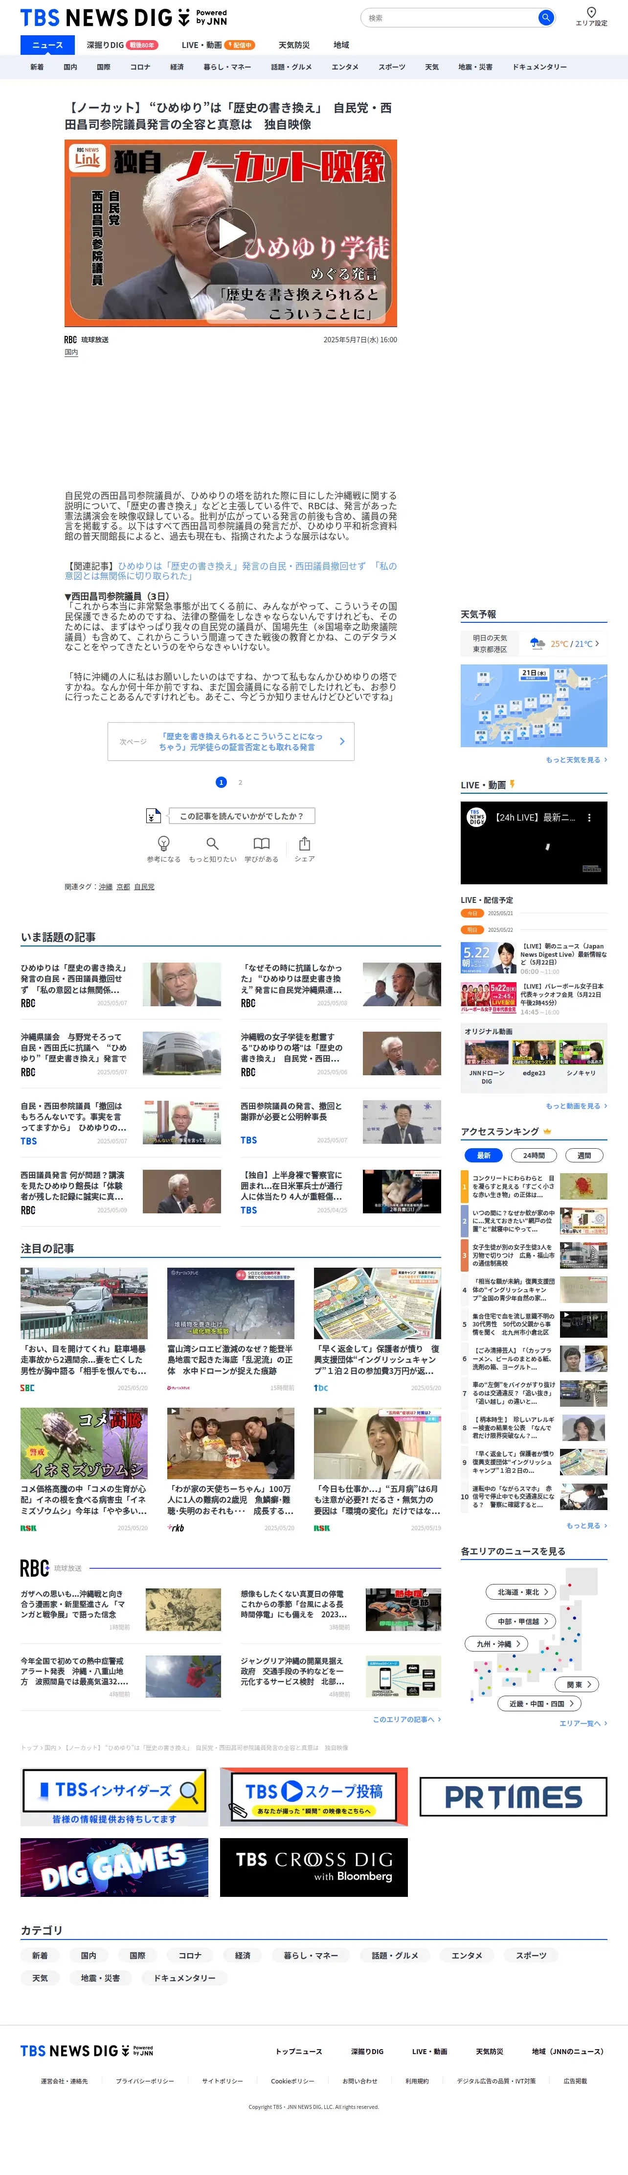
Task: Open area settings pin icon
Action: 591,13
